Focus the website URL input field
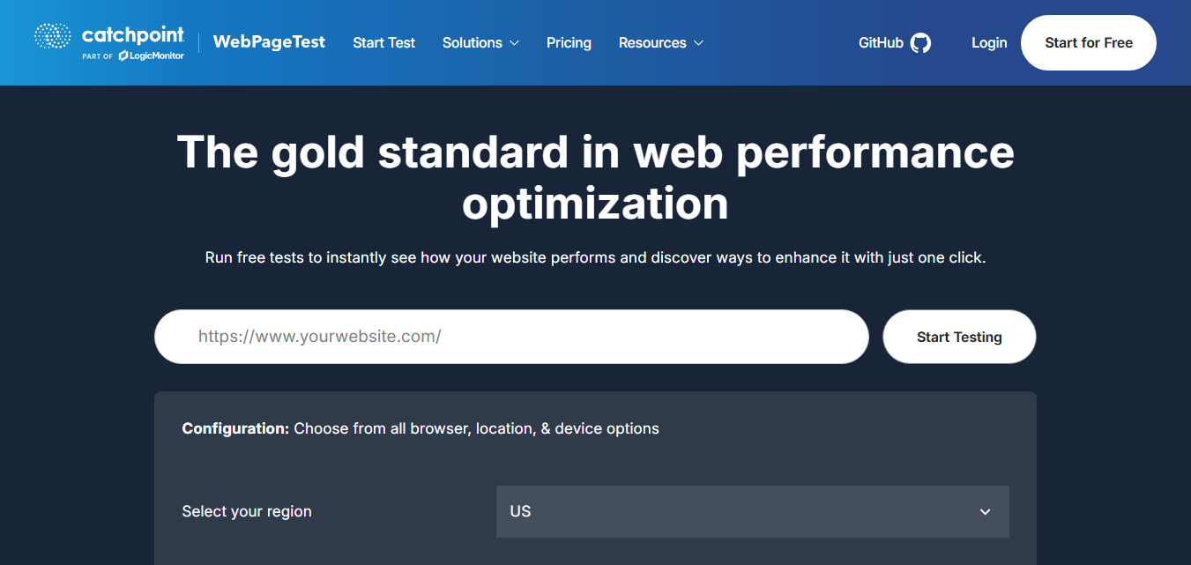 click(511, 337)
